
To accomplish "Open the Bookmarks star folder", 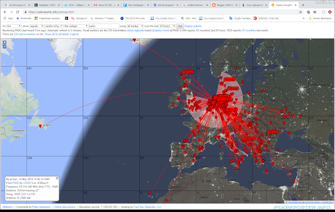I will 24,18.
